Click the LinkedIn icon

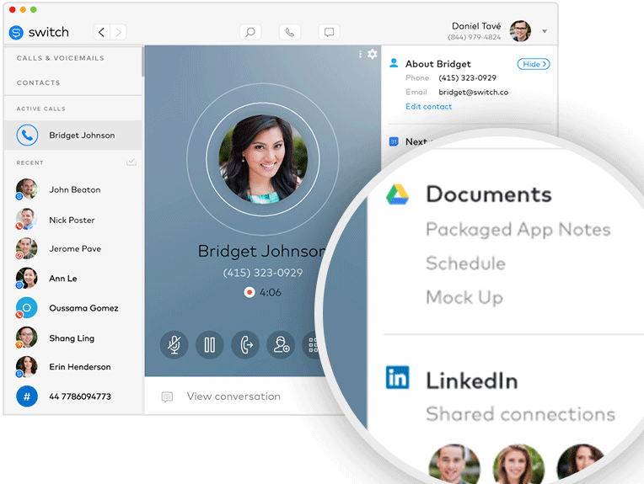398,377
